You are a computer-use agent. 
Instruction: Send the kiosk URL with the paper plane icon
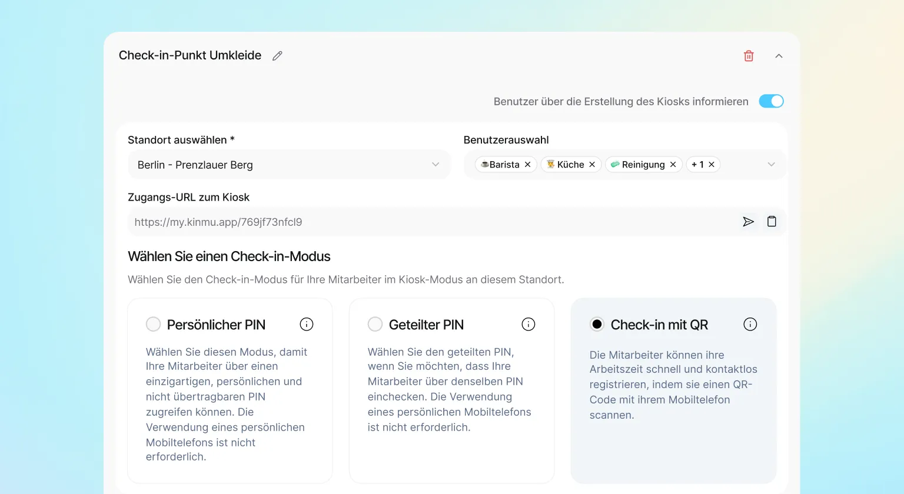click(x=748, y=222)
